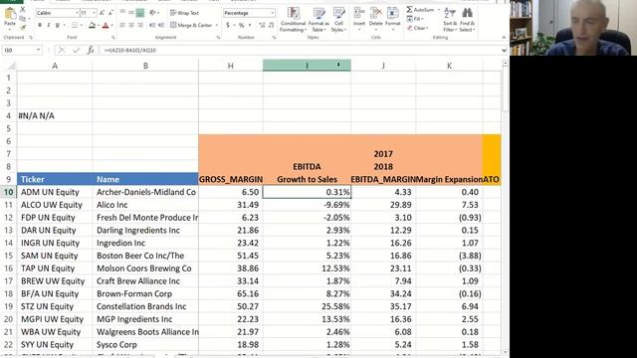This screenshot has height=358, width=637.
Task: Open the Fill dropdown
Action: (x=416, y=19)
